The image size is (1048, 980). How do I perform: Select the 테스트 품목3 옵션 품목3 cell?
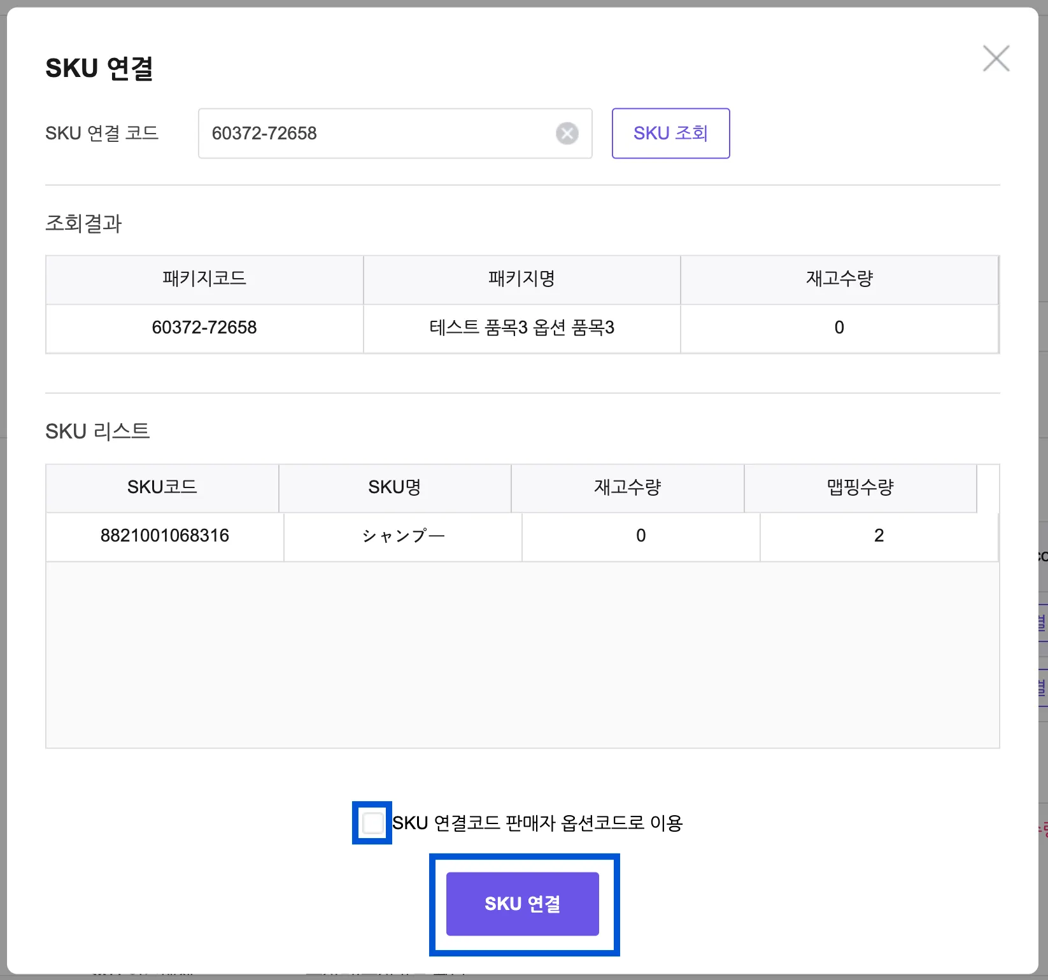tap(521, 328)
